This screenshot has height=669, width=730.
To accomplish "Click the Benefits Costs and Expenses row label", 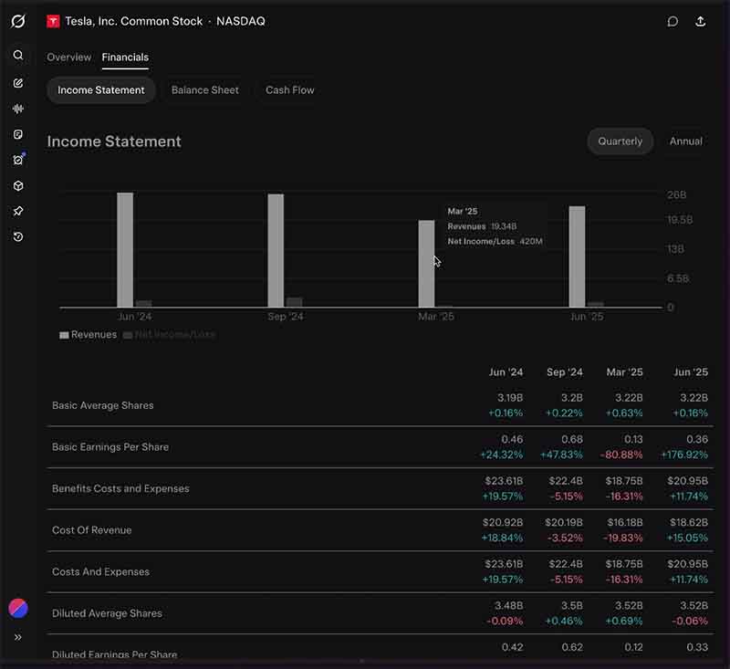I will point(120,488).
